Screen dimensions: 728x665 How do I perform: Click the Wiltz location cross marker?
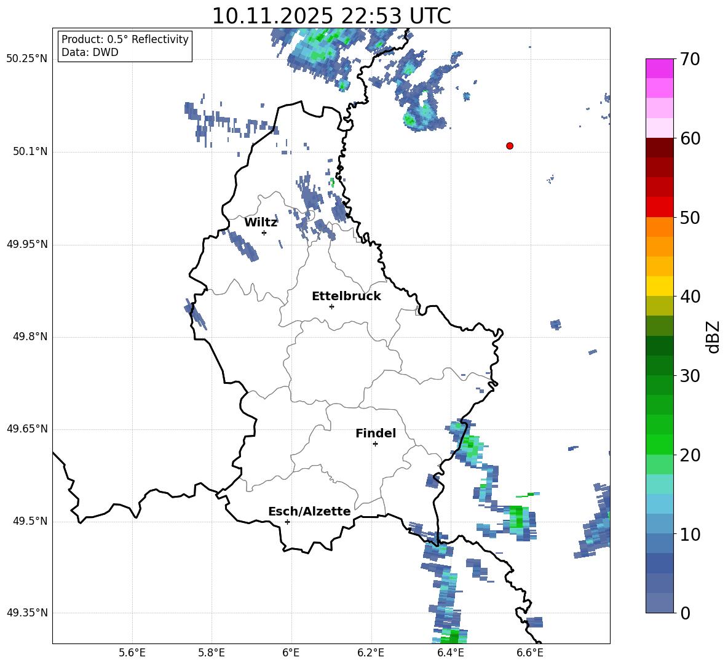click(264, 233)
